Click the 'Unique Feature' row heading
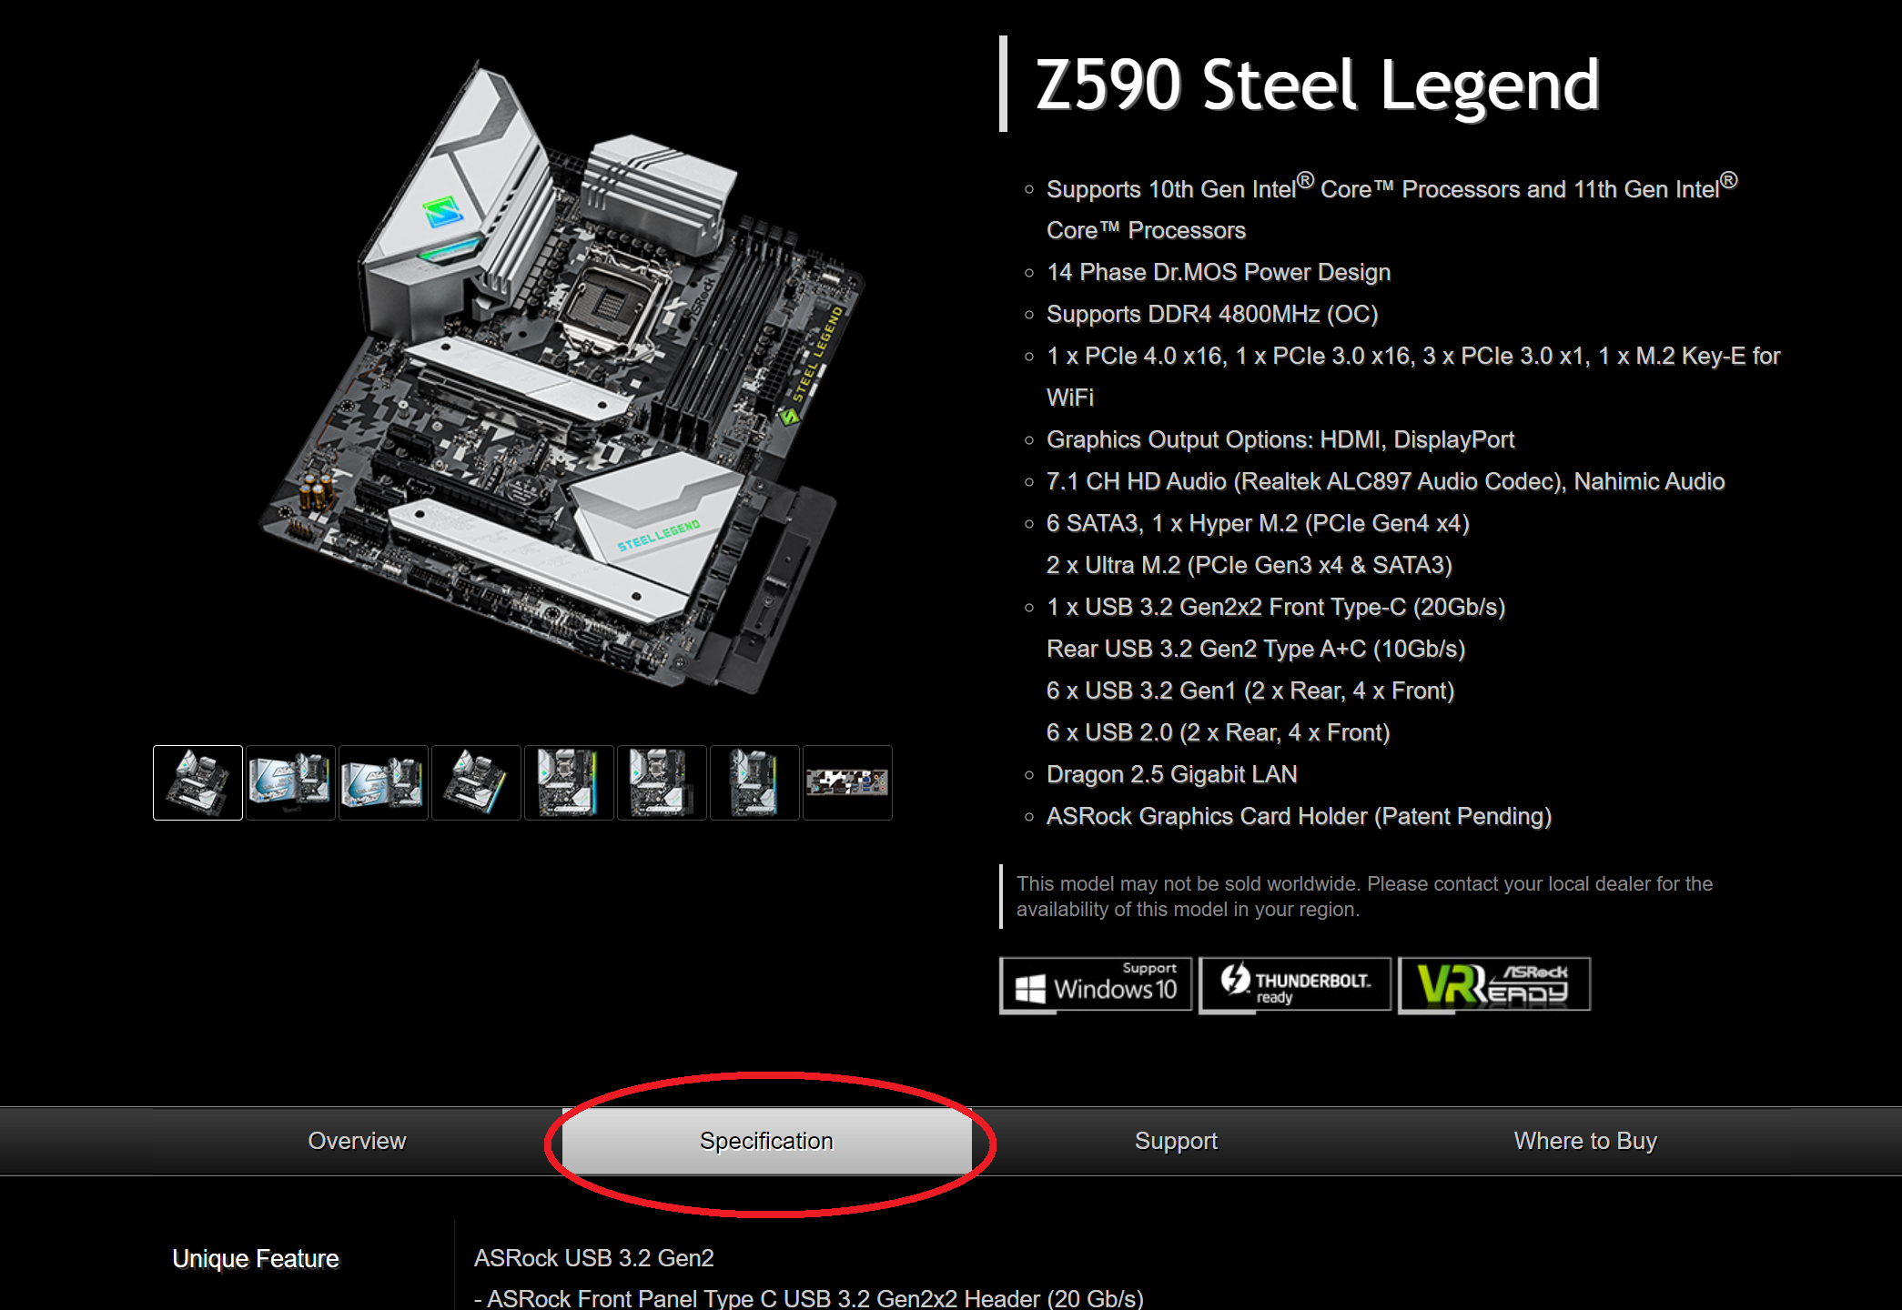The width and height of the screenshot is (1902, 1310). (x=256, y=1259)
